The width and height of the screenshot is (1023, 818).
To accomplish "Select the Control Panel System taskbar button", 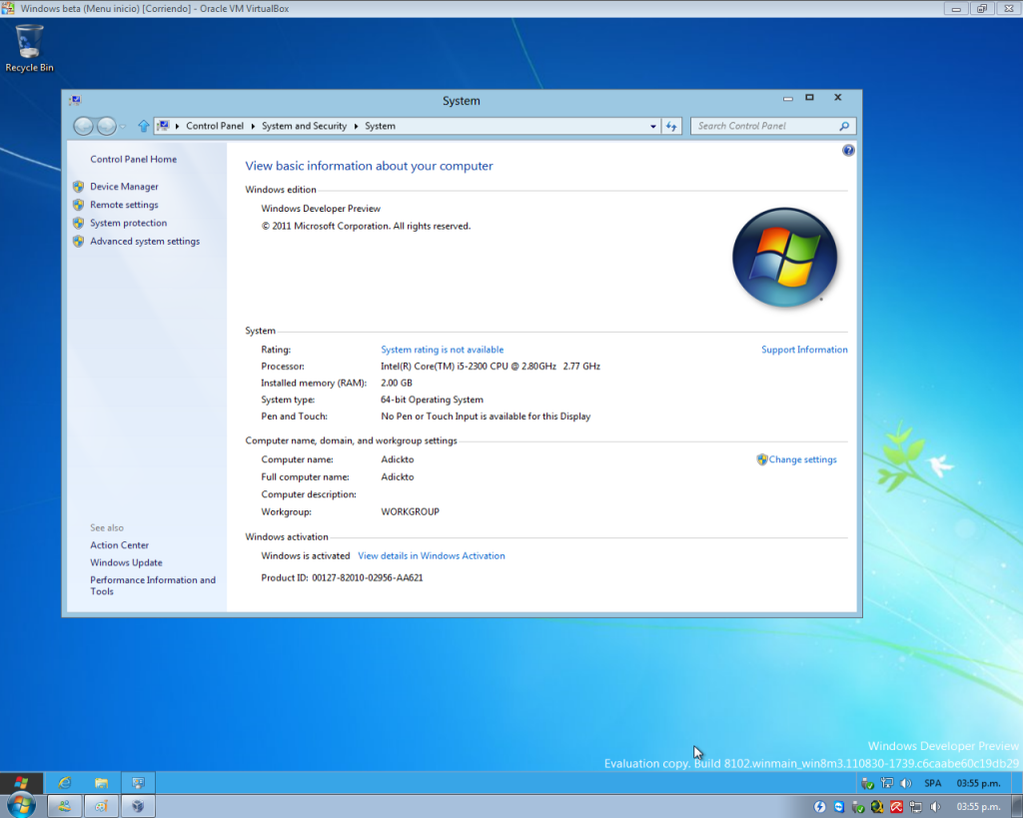I will pos(138,783).
